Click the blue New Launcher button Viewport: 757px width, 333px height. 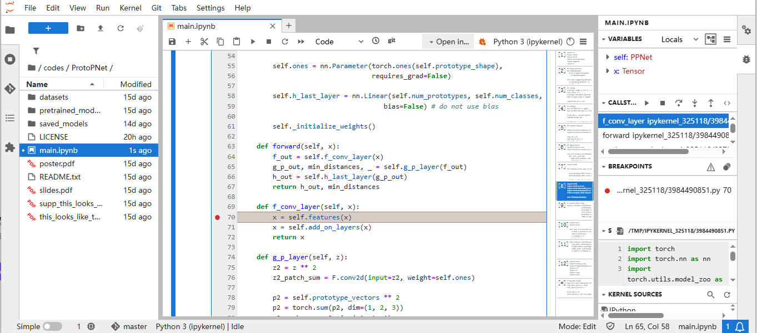[48, 28]
